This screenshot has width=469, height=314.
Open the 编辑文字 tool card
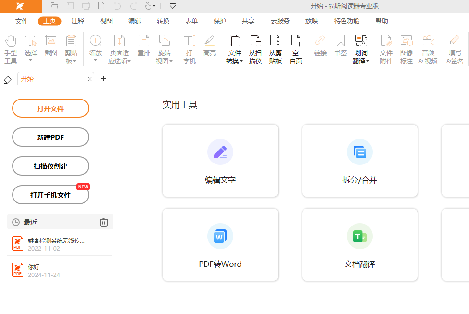pyautogui.click(x=220, y=161)
